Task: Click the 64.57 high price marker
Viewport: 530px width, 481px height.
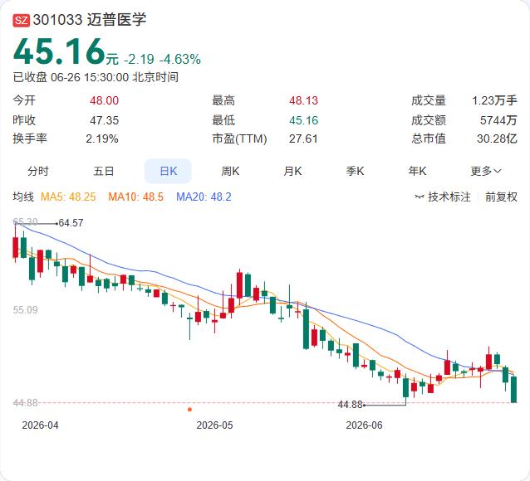Action: [x=71, y=223]
